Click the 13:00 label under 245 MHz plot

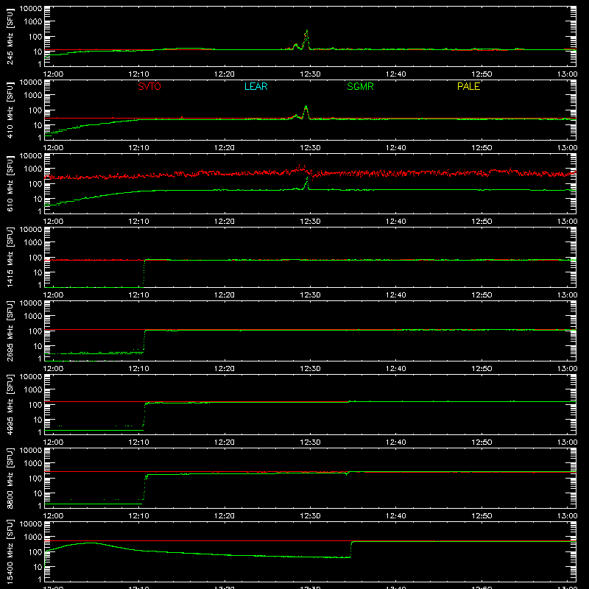567,74
